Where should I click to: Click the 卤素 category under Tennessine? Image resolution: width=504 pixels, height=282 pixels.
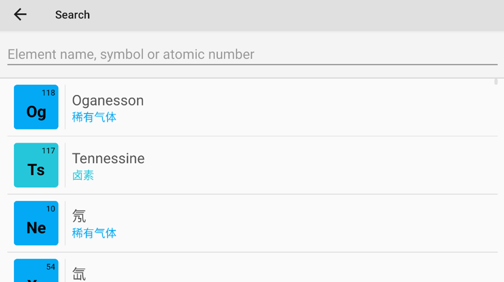pyautogui.click(x=83, y=175)
